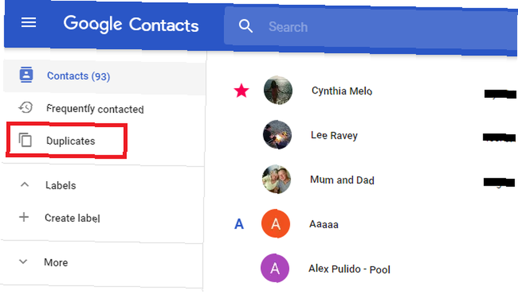Click the orange Aaaaa avatar
The width and height of the screenshot is (518, 298).
276,224
